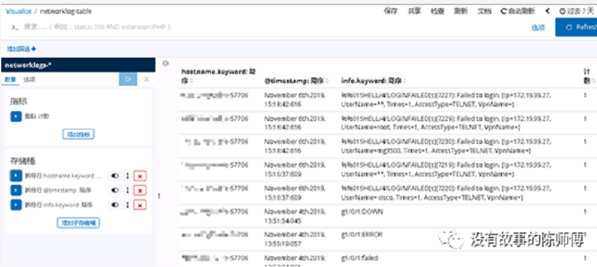
Task: Click the timestamp November 4th 2019, 13:55:19.057
Action: point(295,239)
